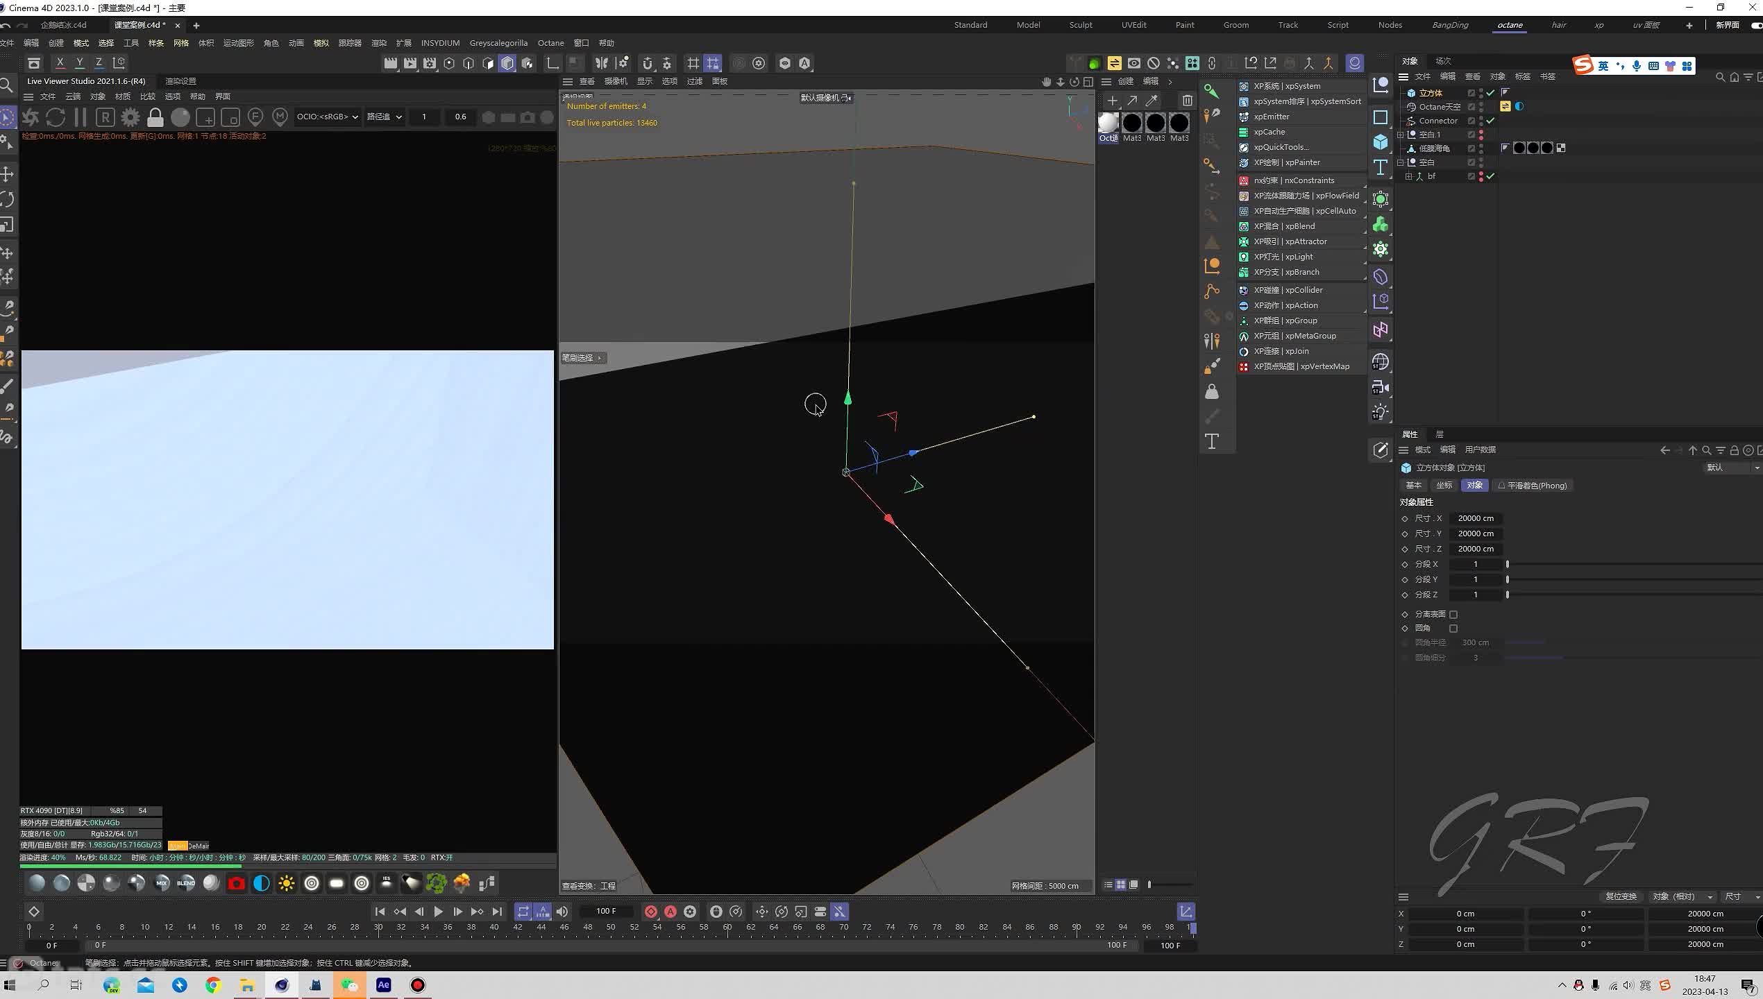Enable the 分离表面 checkbox
This screenshot has width=1763, height=999.
(x=1453, y=614)
